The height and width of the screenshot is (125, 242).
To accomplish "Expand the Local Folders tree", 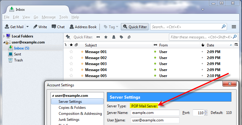I will click(x=4, y=36).
